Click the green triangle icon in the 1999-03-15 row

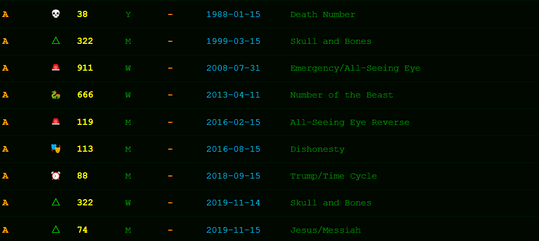(x=56, y=41)
